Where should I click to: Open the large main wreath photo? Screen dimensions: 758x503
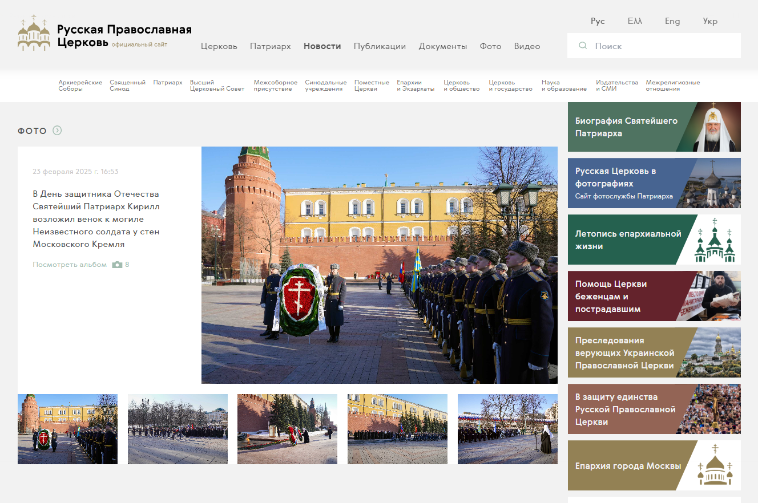click(x=380, y=265)
